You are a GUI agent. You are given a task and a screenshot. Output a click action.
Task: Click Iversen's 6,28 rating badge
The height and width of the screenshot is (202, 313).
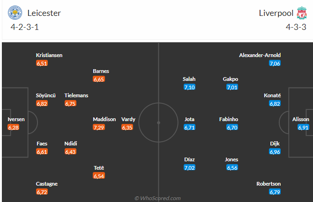(x=14, y=127)
